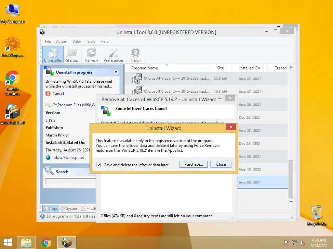Open Google Chrome desktop shortcut

click(x=13, y=83)
